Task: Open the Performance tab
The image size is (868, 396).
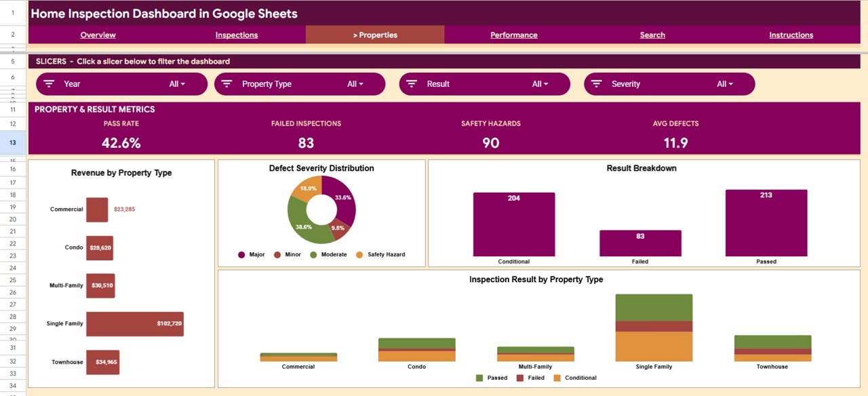Action: [514, 35]
